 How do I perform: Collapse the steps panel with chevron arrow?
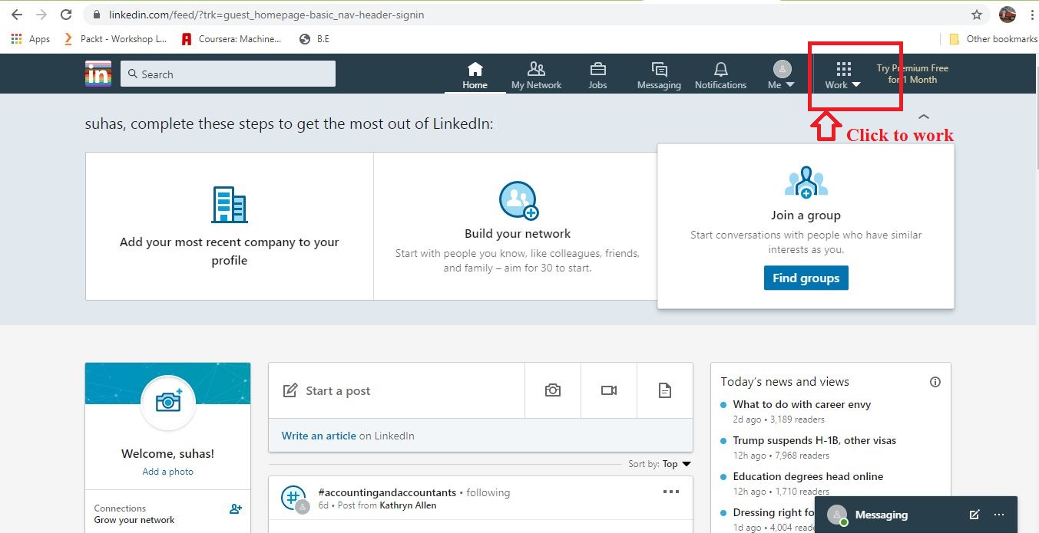coord(923,115)
